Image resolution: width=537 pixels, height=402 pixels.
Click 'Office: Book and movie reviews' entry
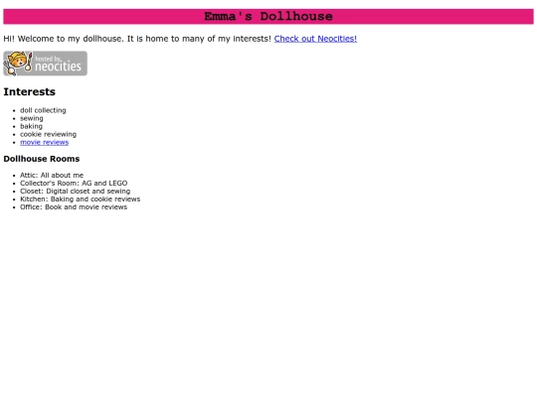74,206
